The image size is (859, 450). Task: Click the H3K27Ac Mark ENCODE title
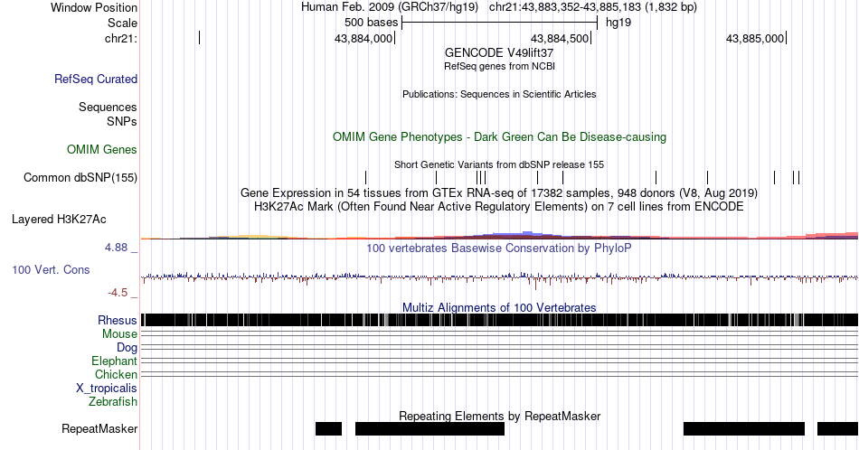499,206
